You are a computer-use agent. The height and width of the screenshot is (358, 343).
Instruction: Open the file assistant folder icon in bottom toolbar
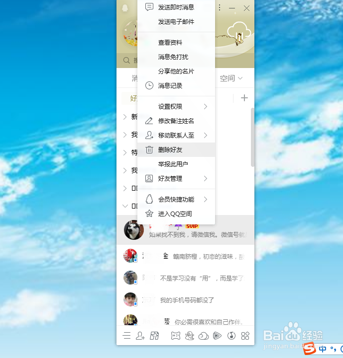[154, 336]
